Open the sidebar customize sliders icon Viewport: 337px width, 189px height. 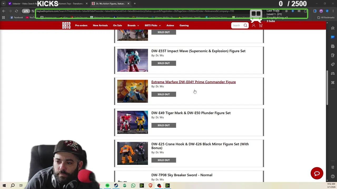[333, 167]
